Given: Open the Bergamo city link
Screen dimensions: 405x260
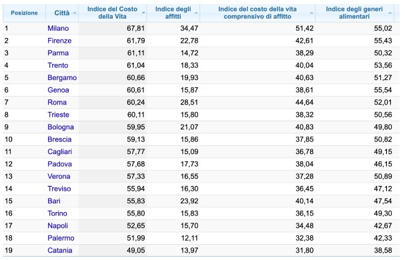Looking at the screenshot, I should click(62, 78).
